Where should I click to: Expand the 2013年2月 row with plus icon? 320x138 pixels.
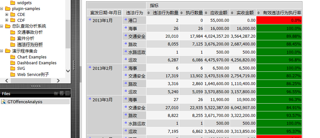(90, 67)
